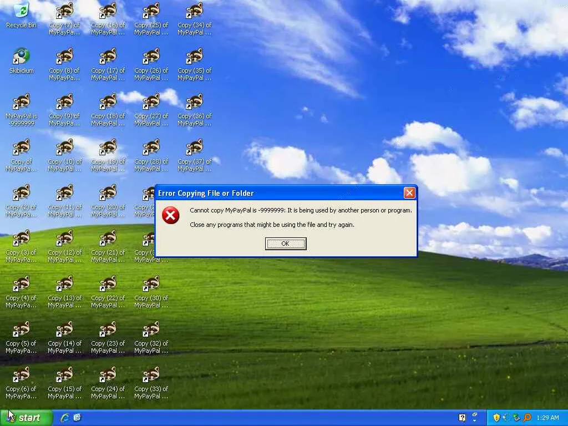Select the 'Copy (33) of MyPayPal' icon

click(151, 383)
